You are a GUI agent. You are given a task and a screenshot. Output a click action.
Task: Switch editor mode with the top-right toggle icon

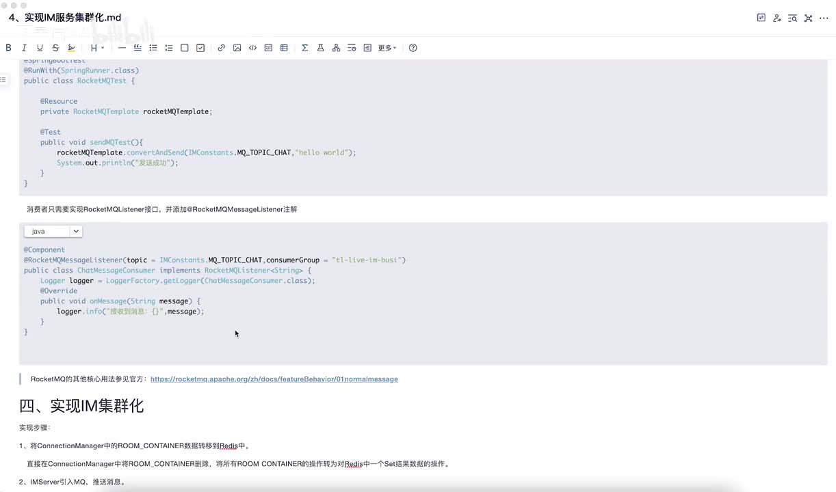[x=761, y=18]
